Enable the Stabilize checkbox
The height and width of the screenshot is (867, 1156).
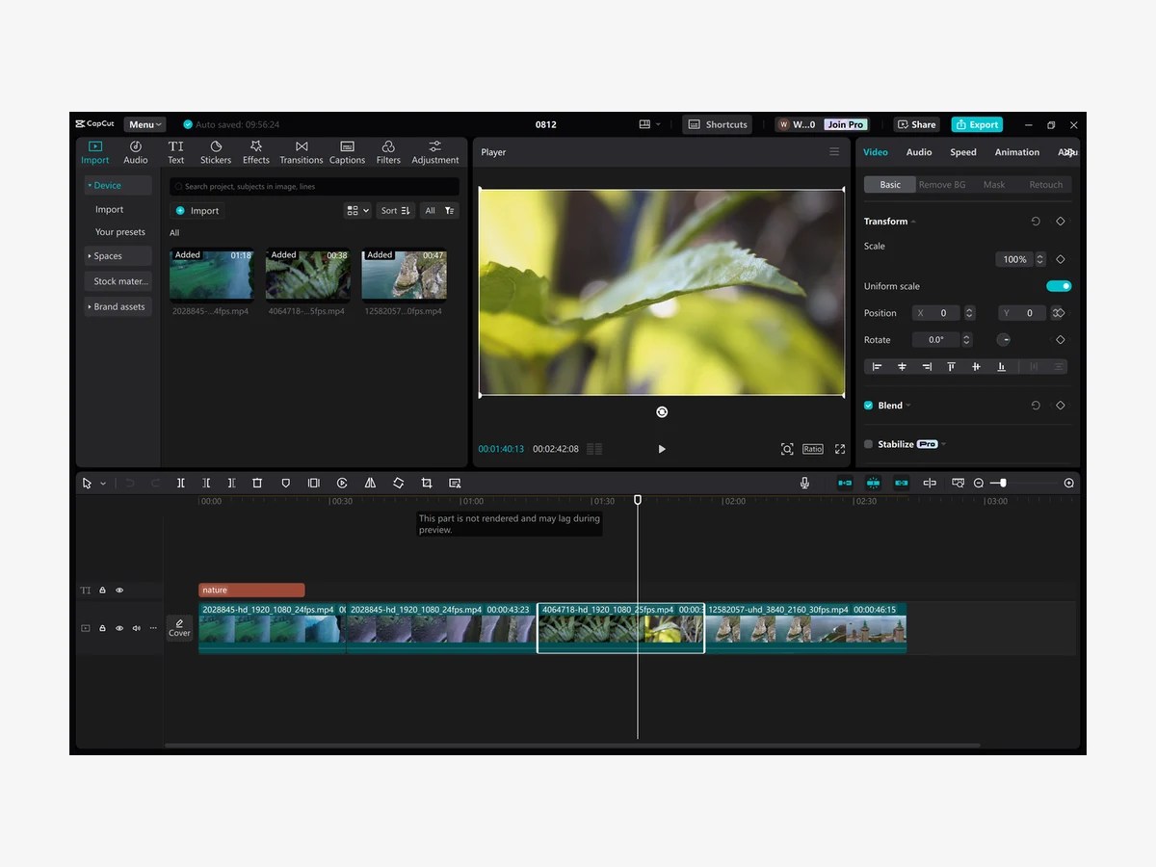point(868,444)
